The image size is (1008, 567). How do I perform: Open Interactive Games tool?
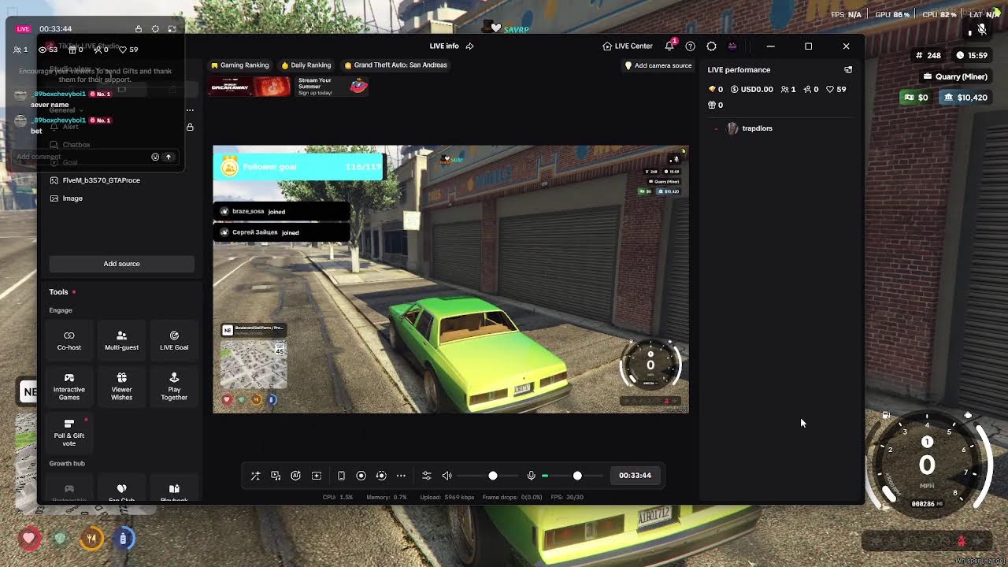pyautogui.click(x=69, y=387)
